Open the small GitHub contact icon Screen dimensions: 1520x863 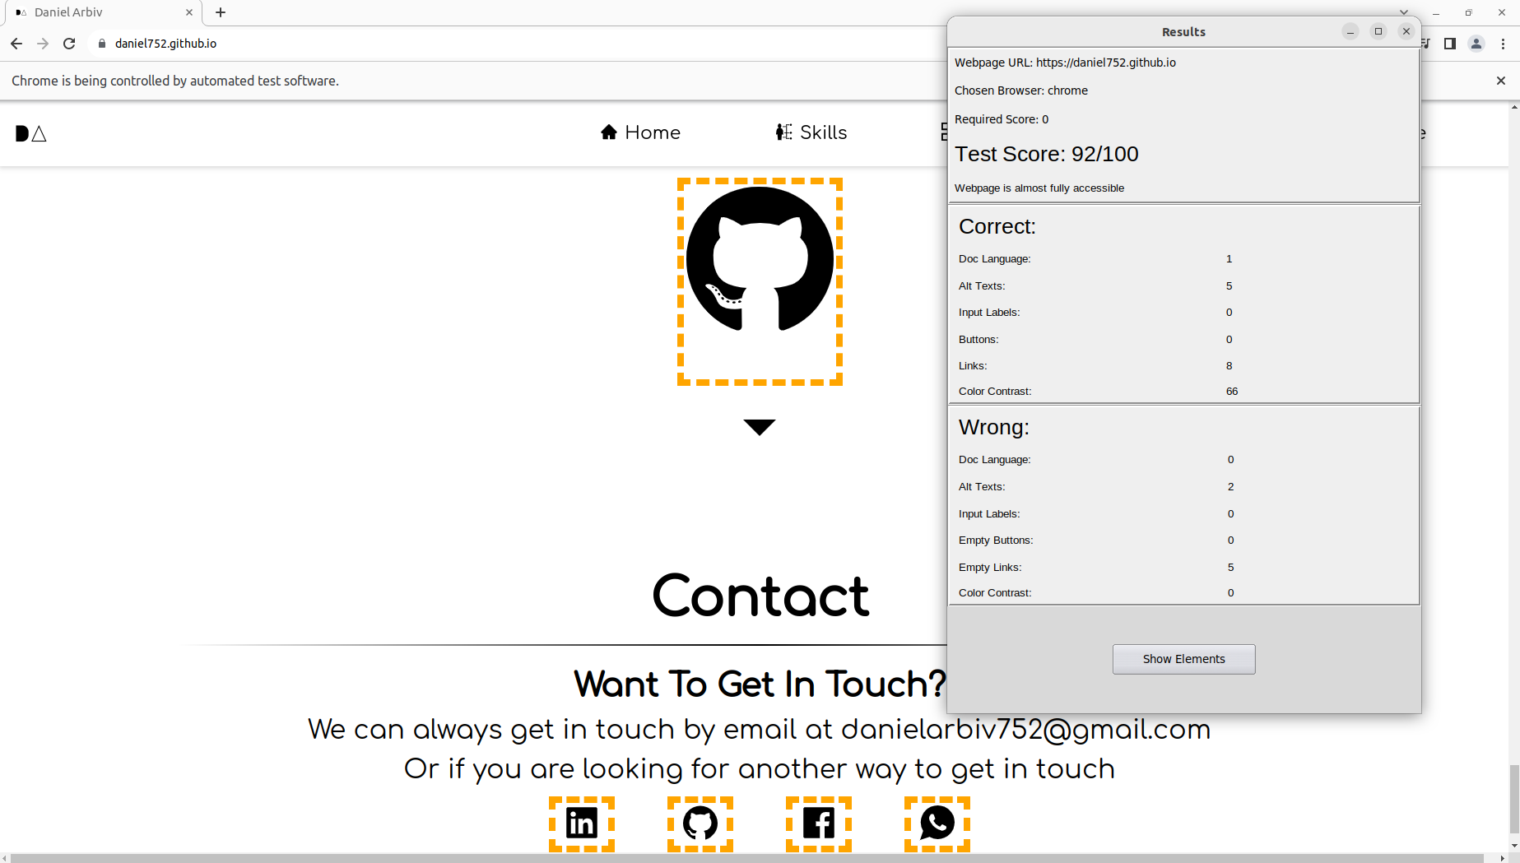(700, 823)
